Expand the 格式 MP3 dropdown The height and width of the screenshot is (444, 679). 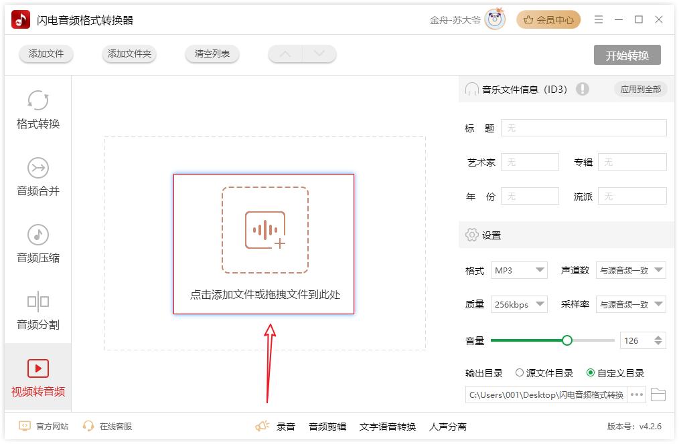tap(519, 270)
